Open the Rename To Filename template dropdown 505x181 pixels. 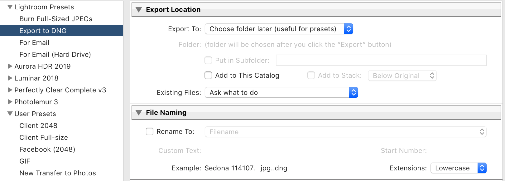point(345,132)
